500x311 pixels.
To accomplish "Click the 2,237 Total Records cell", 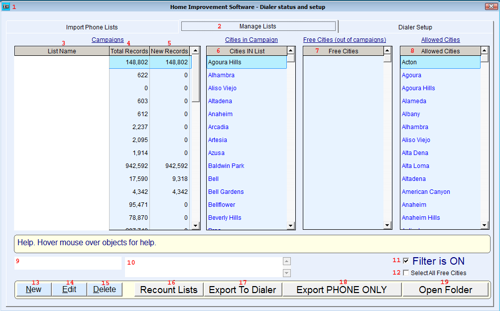I will point(129,127).
